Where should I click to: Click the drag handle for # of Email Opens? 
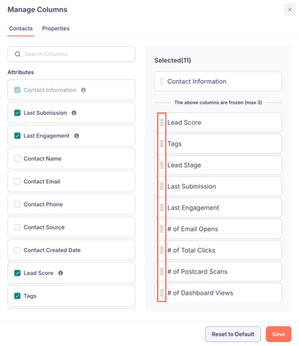[x=162, y=229]
